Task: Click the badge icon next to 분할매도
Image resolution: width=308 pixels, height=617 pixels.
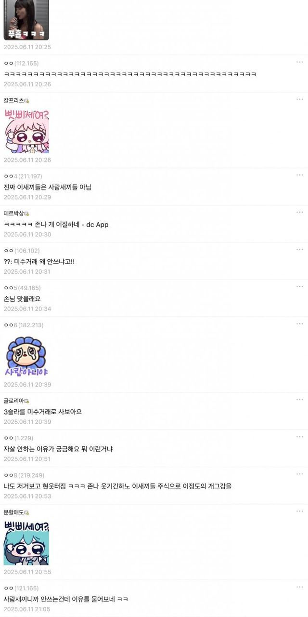Action: pos(26,512)
